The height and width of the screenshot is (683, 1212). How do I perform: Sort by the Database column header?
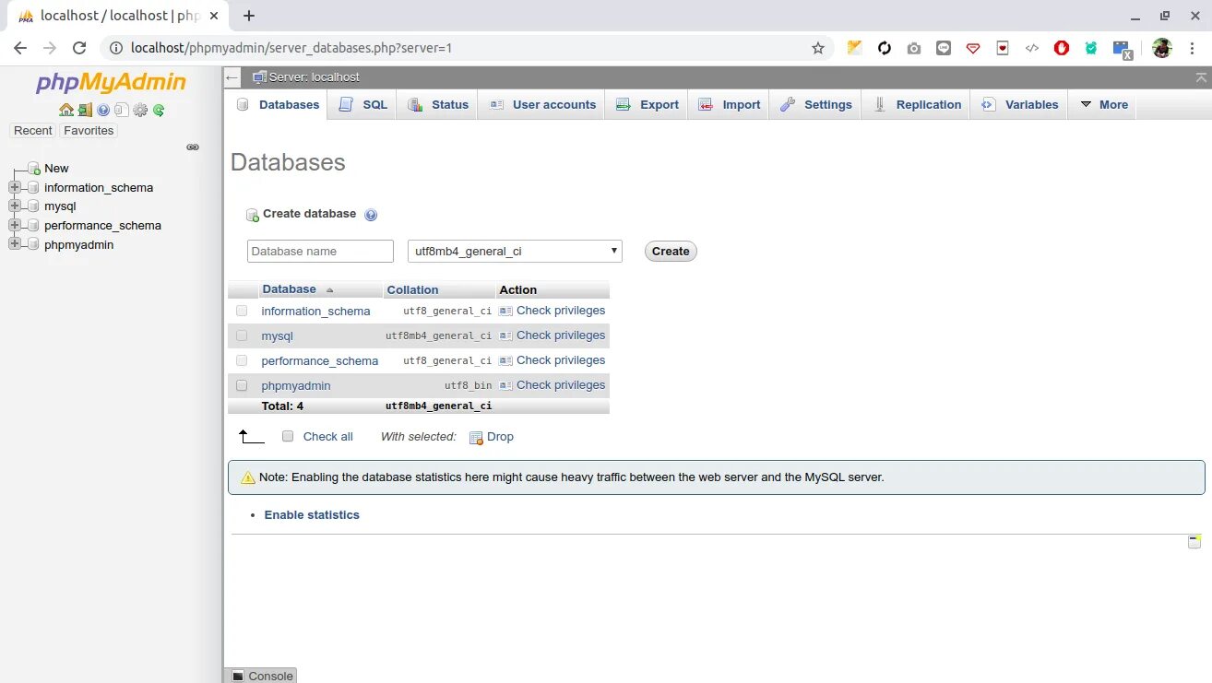(x=289, y=289)
